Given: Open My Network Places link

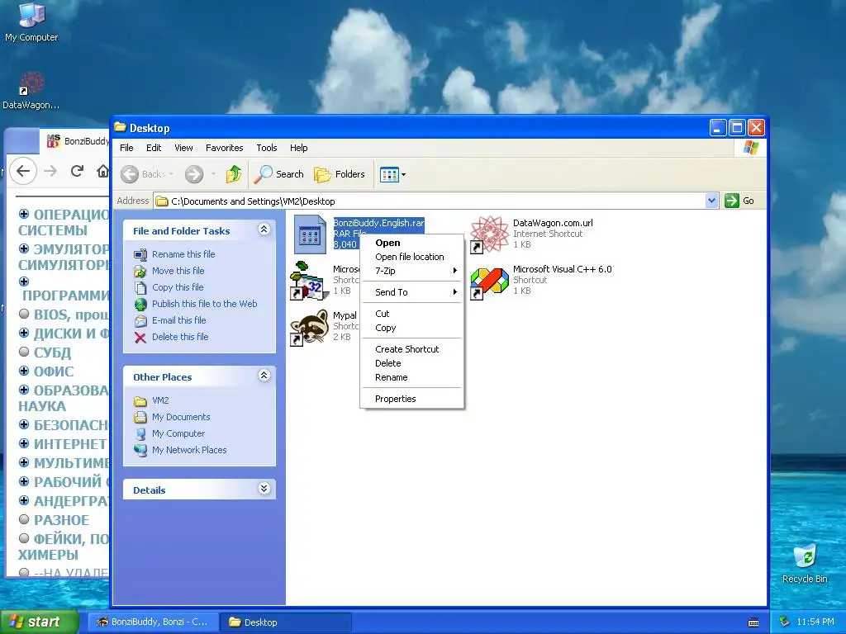Looking at the screenshot, I should [x=189, y=450].
